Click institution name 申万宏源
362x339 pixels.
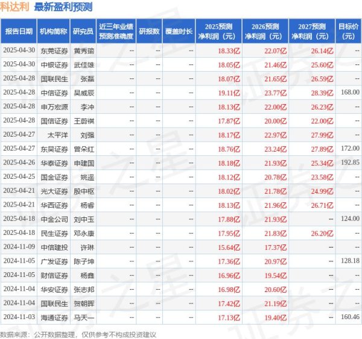click(54, 107)
